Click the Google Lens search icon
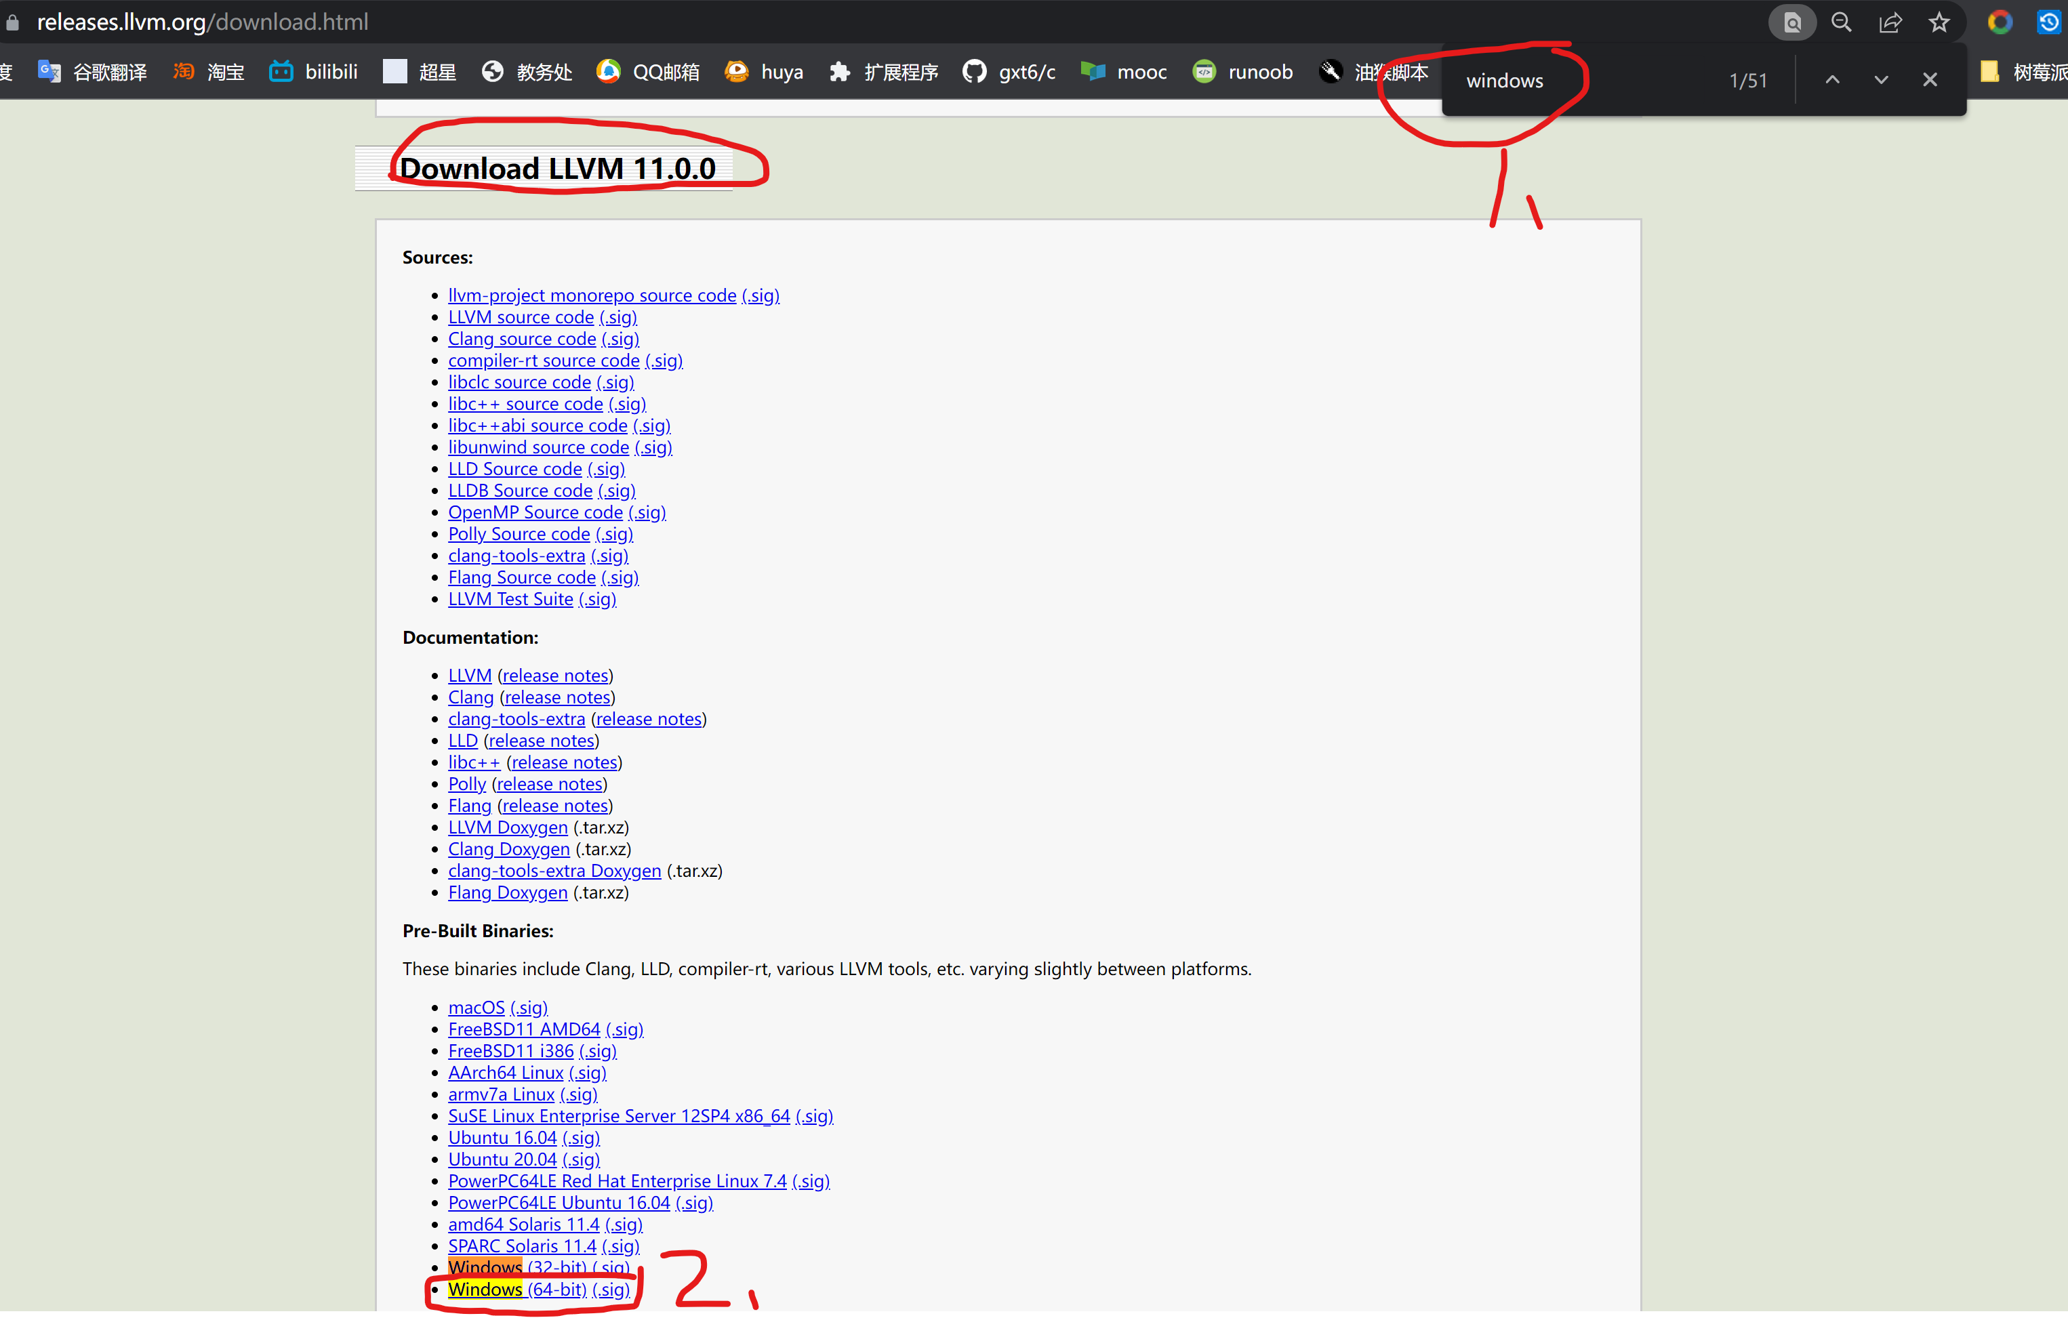This screenshot has width=2068, height=1318. click(1791, 23)
